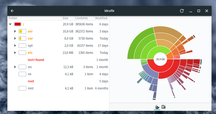Click the back arrow in header

[x=12, y=11]
